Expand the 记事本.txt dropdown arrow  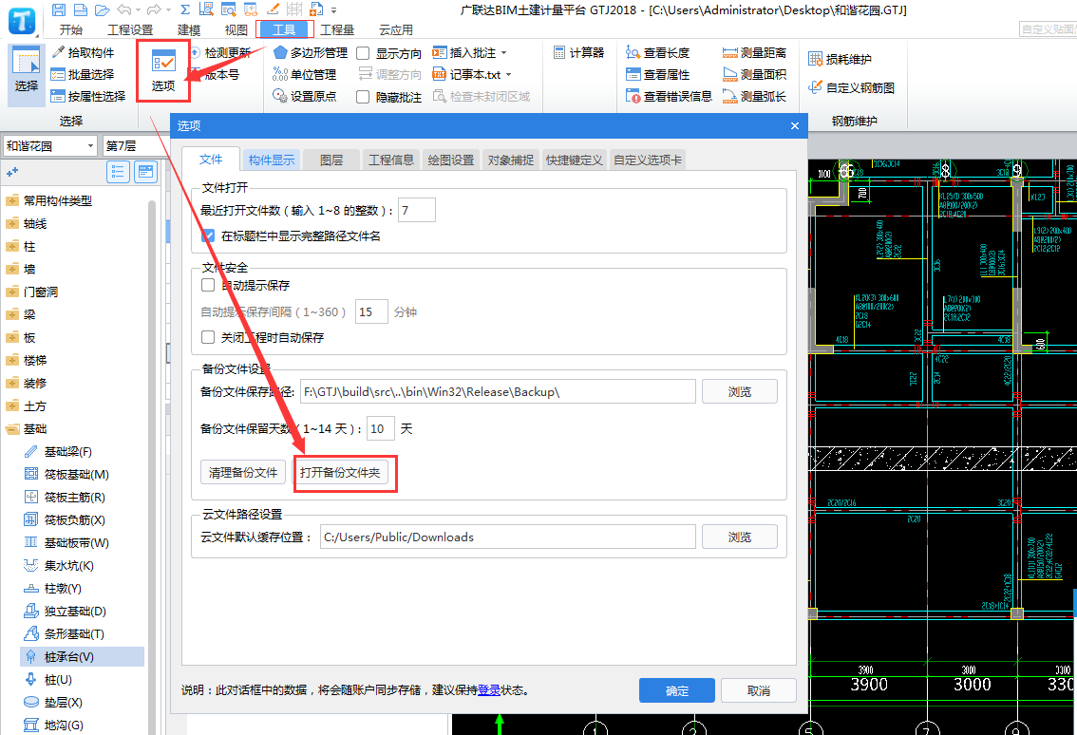coord(509,75)
